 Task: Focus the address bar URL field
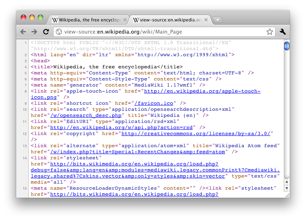162,32
